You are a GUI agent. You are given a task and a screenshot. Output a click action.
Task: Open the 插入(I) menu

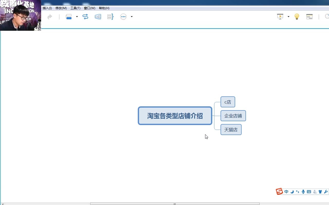click(47, 8)
